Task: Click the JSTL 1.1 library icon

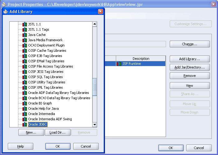Action: 25,24
